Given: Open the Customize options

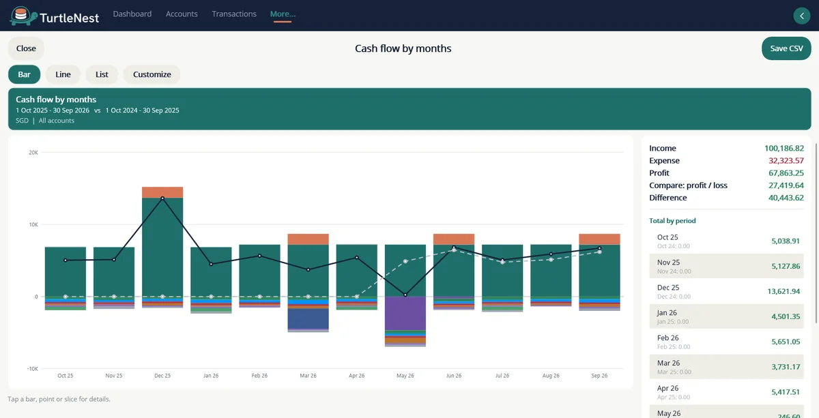Looking at the screenshot, I should tap(152, 74).
